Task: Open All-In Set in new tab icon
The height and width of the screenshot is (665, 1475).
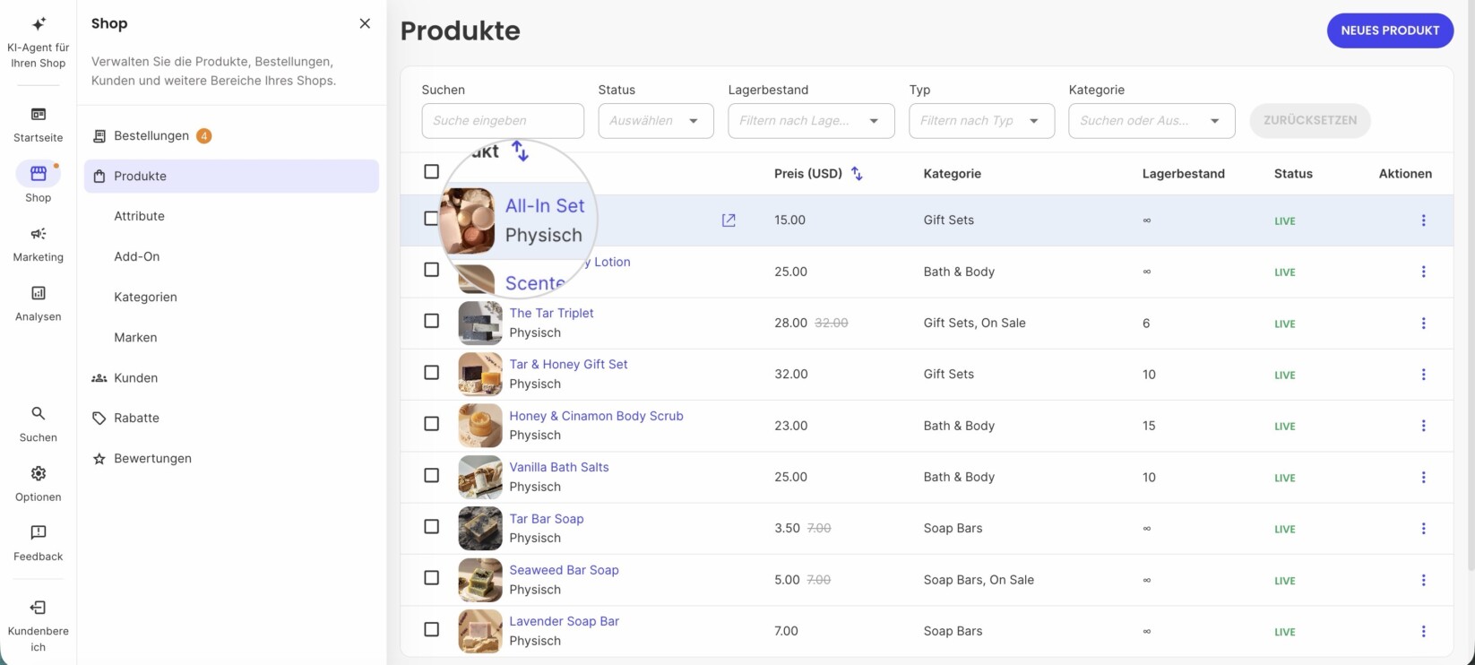Action: click(x=729, y=220)
